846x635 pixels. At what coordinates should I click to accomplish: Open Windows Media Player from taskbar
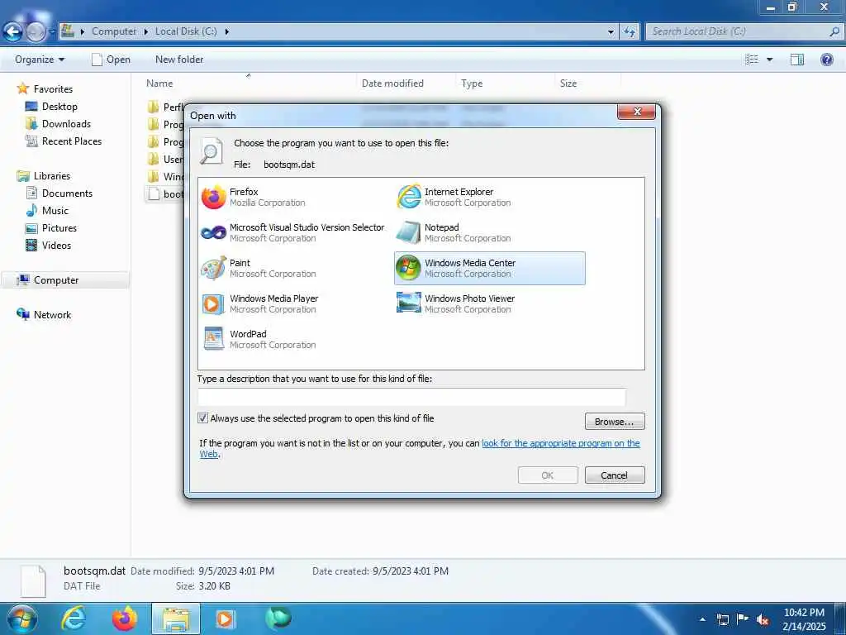[x=225, y=618]
